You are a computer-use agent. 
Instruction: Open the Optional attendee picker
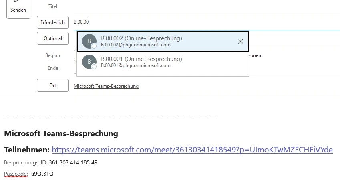click(x=52, y=38)
